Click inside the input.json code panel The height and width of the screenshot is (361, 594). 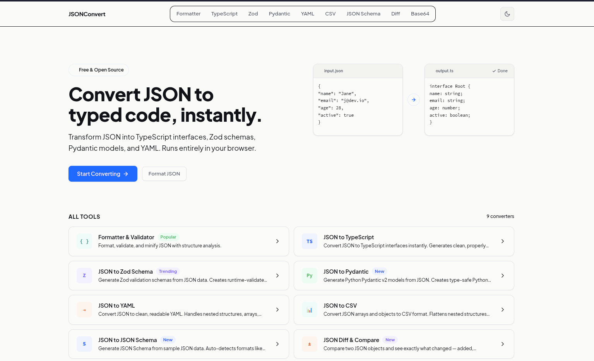point(358,104)
